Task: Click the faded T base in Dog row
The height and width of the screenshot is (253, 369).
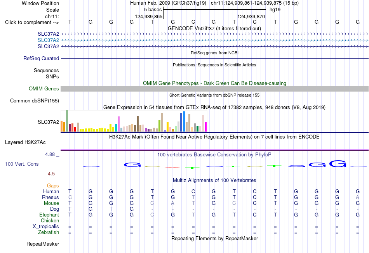Action: point(111,209)
